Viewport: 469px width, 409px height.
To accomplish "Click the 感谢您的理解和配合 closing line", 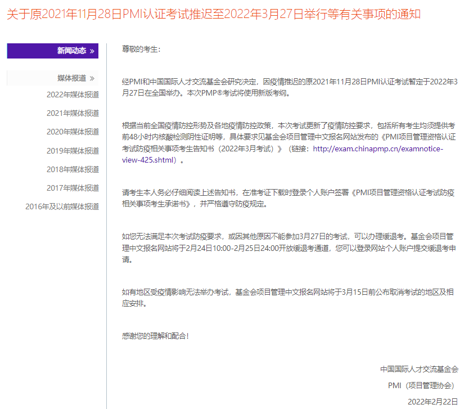I will coord(156,336).
